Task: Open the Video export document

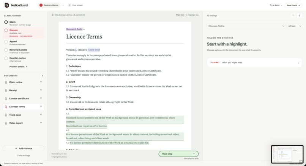Action: pos(24,123)
